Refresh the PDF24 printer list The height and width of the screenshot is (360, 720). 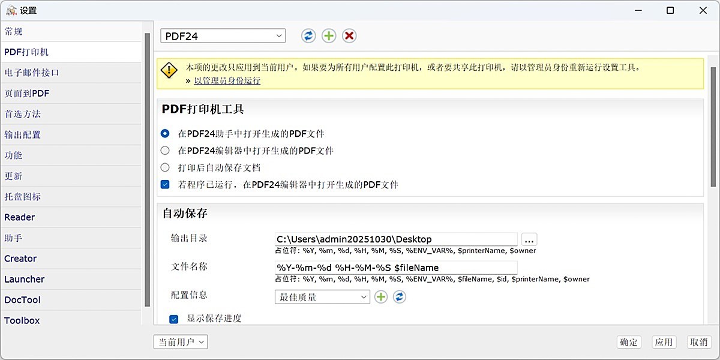click(x=308, y=35)
